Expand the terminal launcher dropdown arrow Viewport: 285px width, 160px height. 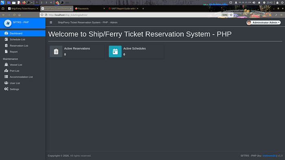(32, 2)
